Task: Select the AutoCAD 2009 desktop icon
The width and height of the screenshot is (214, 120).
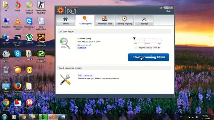Action: coord(18,105)
